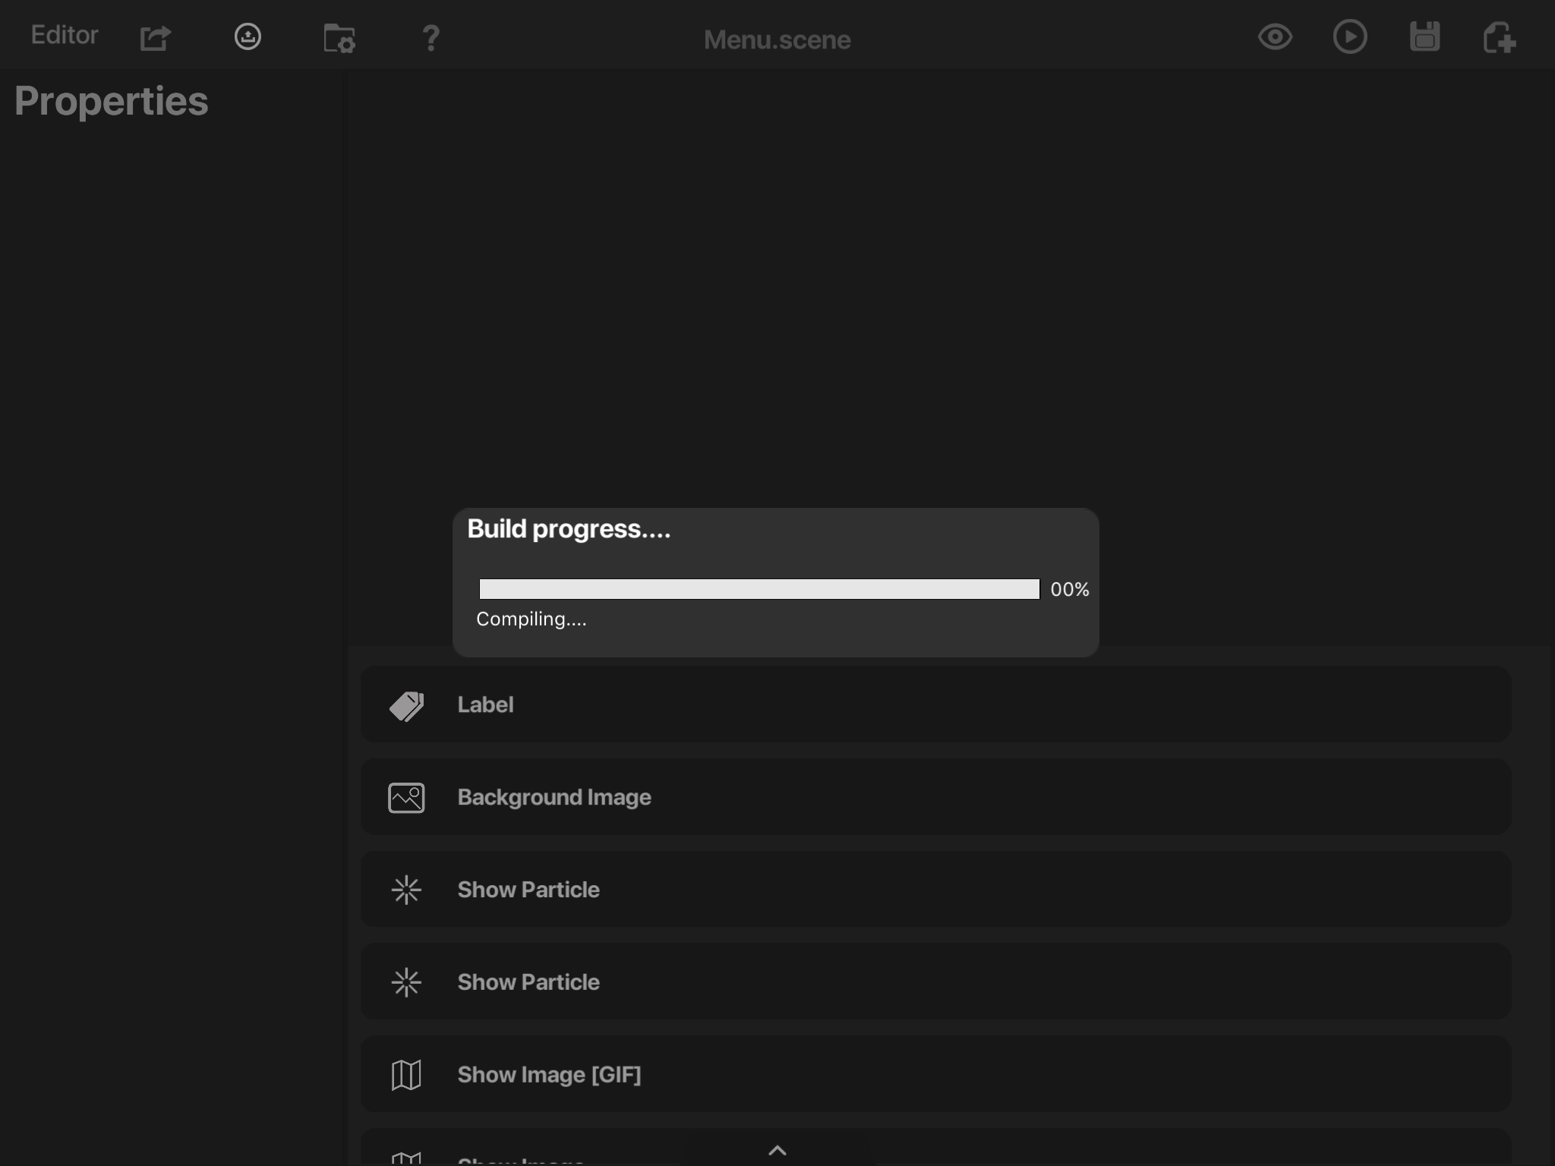Open the folder settings icon
The height and width of the screenshot is (1166, 1555).
pyautogui.click(x=339, y=38)
